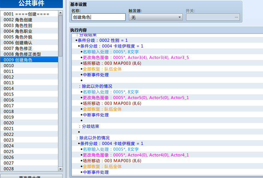Click the down arrow of the event list scrollbar
Screen dimensions: 263x178
60,169
